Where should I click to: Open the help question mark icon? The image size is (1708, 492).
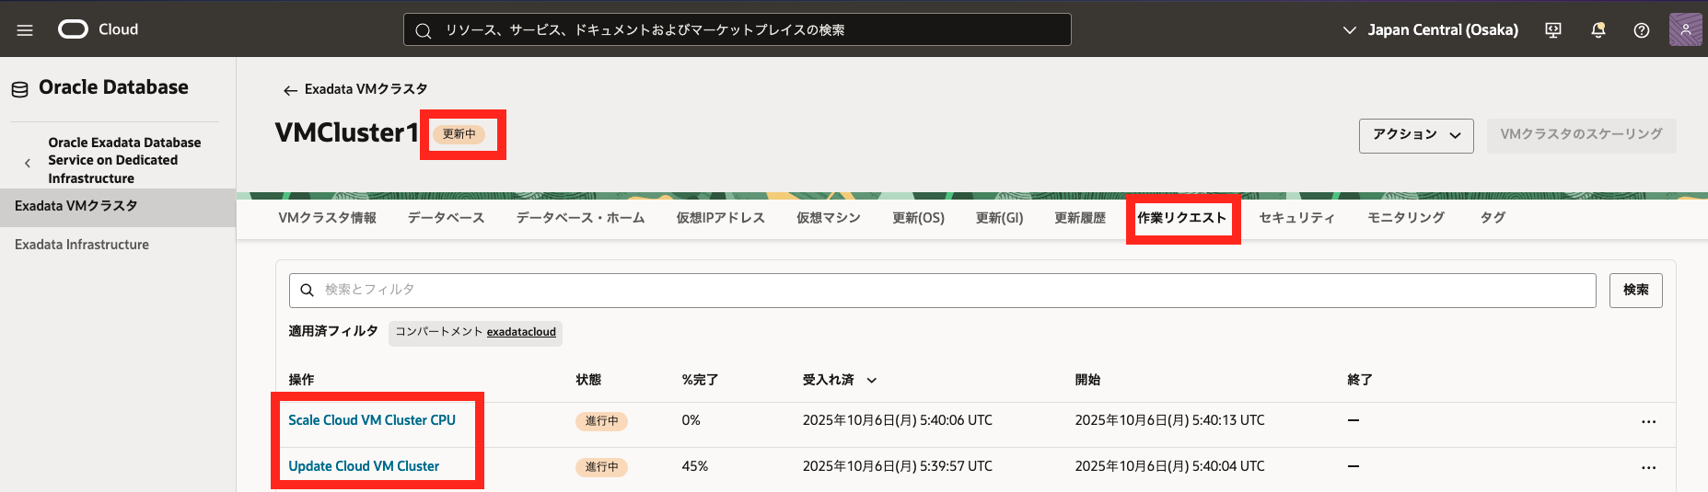pos(1641,30)
